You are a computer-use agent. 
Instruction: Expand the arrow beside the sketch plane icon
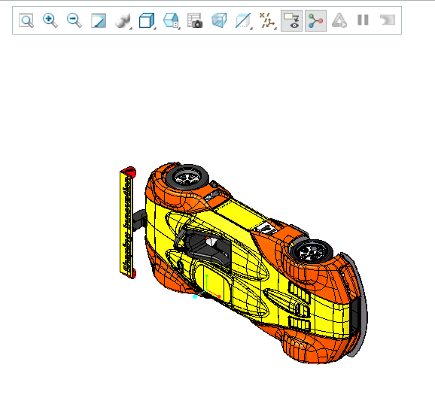pyautogui.click(x=251, y=29)
